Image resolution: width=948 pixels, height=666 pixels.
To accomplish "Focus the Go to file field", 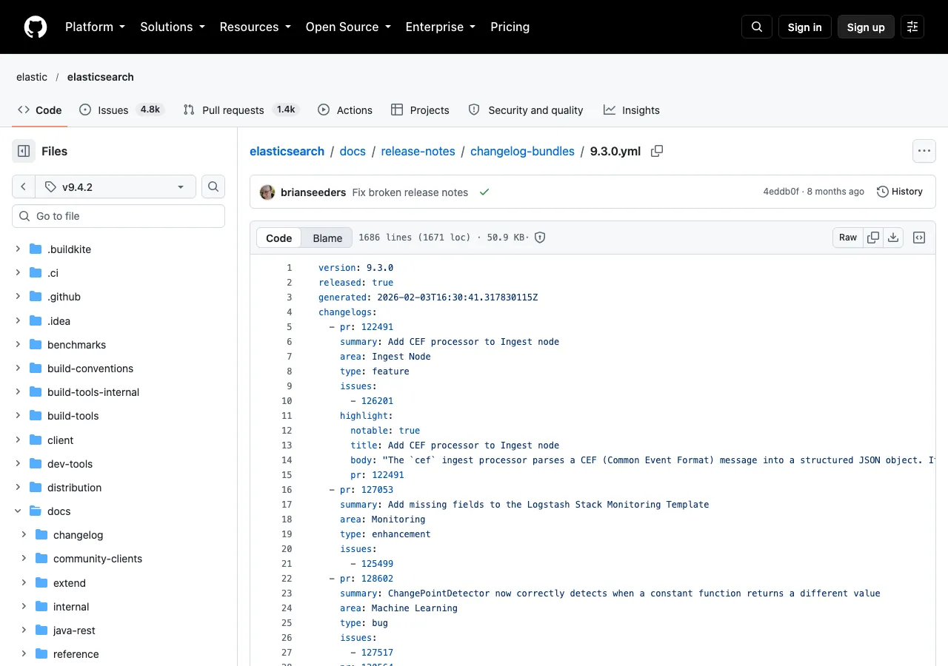I will (x=118, y=216).
